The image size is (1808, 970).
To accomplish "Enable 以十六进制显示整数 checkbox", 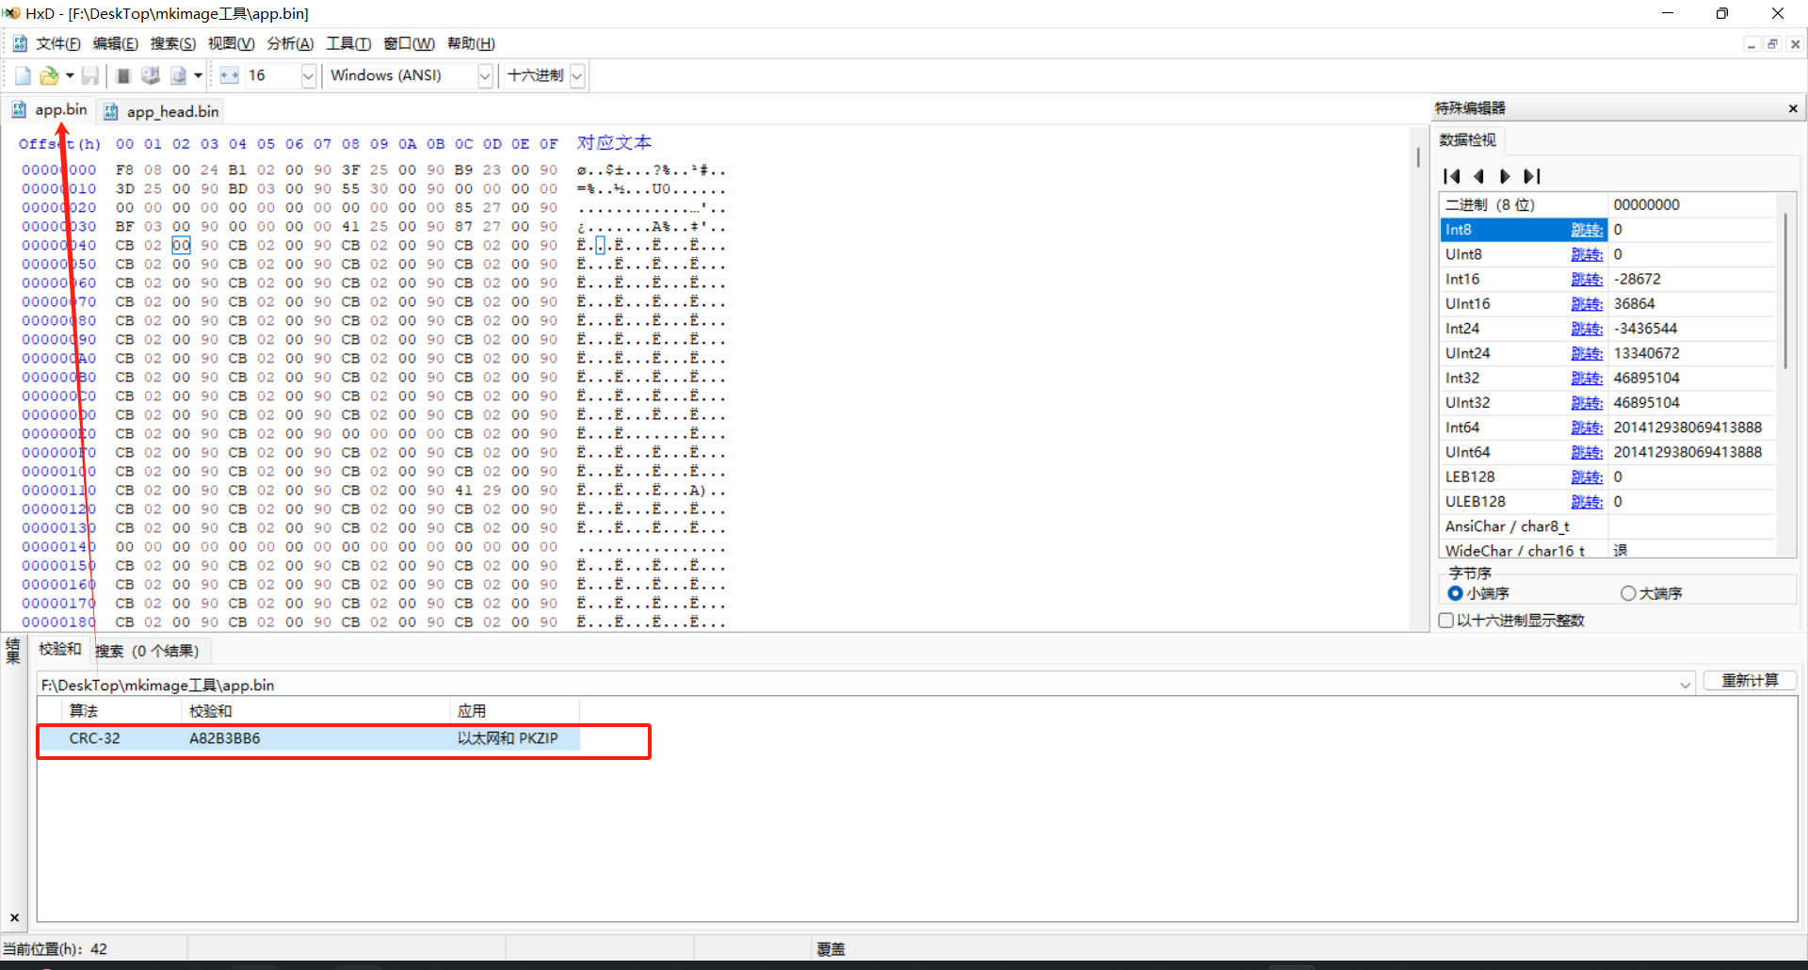I will pyautogui.click(x=1446, y=620).
